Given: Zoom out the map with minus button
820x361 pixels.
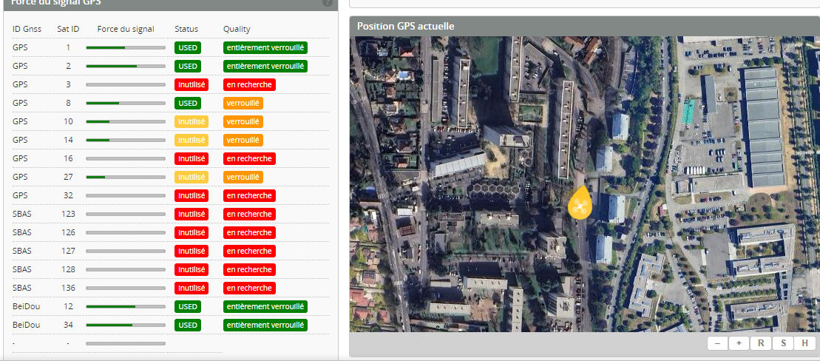Looking at the screenshot, I should 717,343.
